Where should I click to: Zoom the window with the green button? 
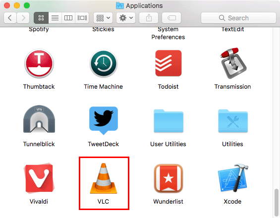[27, 5]
